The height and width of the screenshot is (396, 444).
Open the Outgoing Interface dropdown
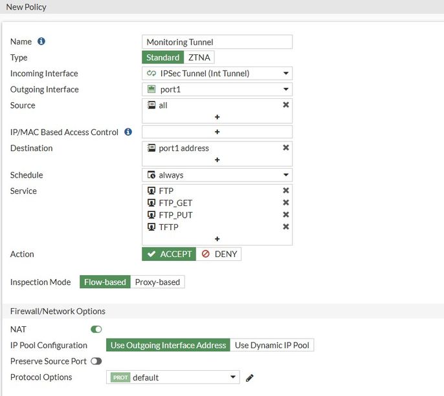tap(217, 90)
